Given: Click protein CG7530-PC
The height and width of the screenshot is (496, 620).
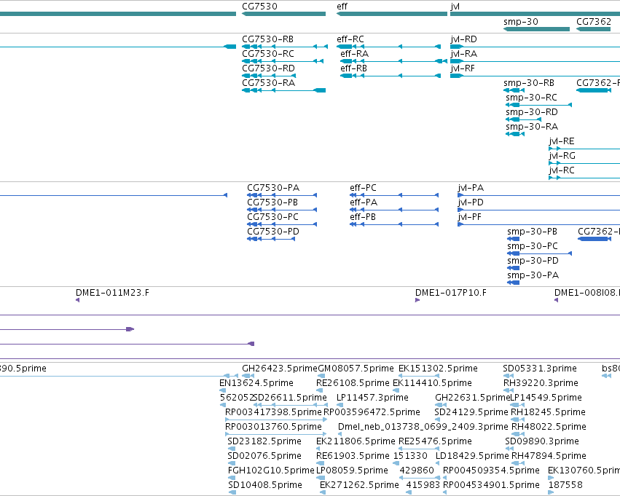Looking at the screenshot, I should click(282, 224).
